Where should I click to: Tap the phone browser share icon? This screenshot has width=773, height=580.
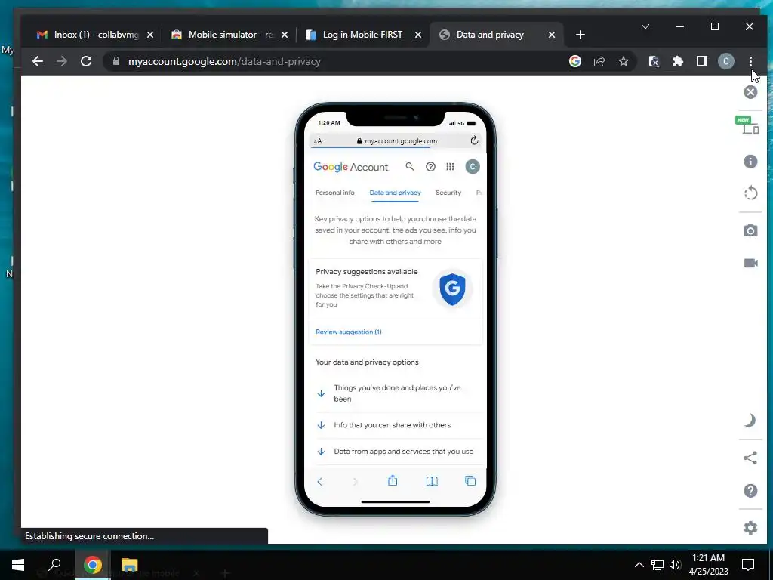393,480
